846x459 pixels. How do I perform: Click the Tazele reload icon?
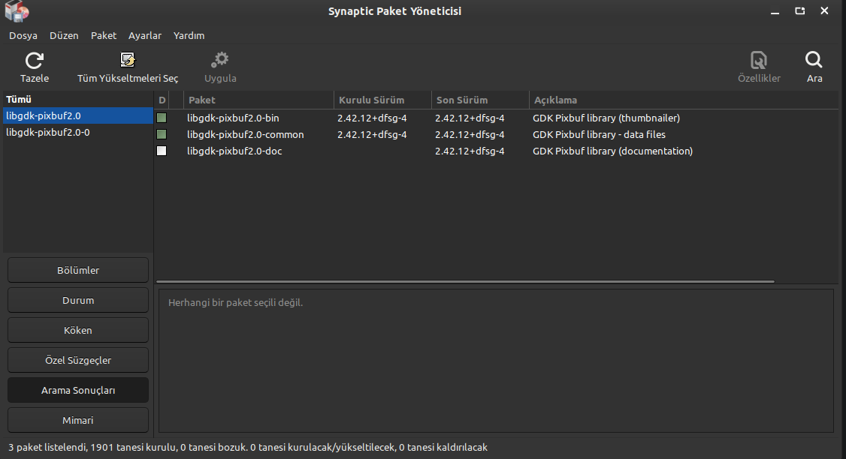(35, 60)
